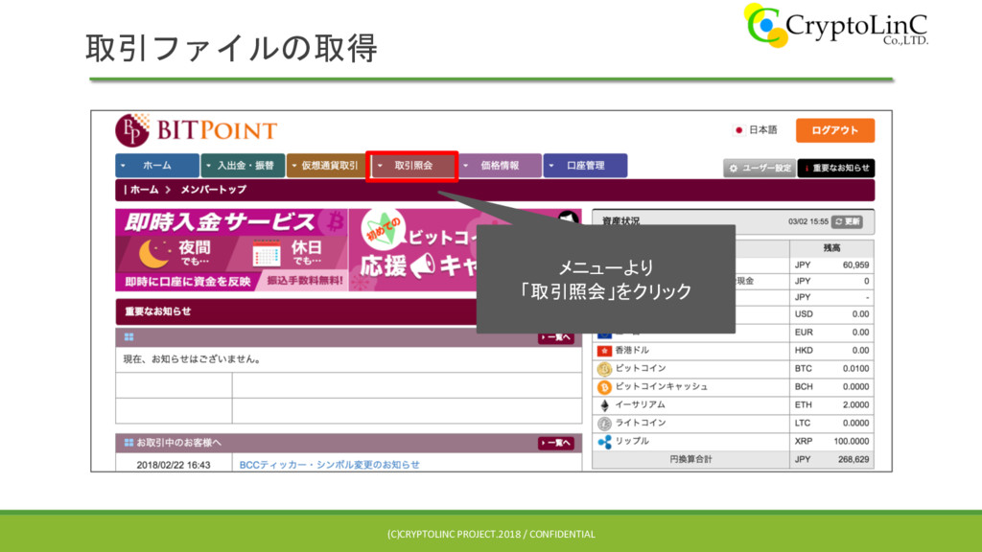Click the JPY balance 60,959
Viewport: 982px width, 552px height.
(x=855, y=265)
